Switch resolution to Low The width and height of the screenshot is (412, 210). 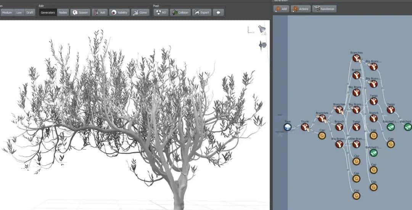tap(19, 12)
